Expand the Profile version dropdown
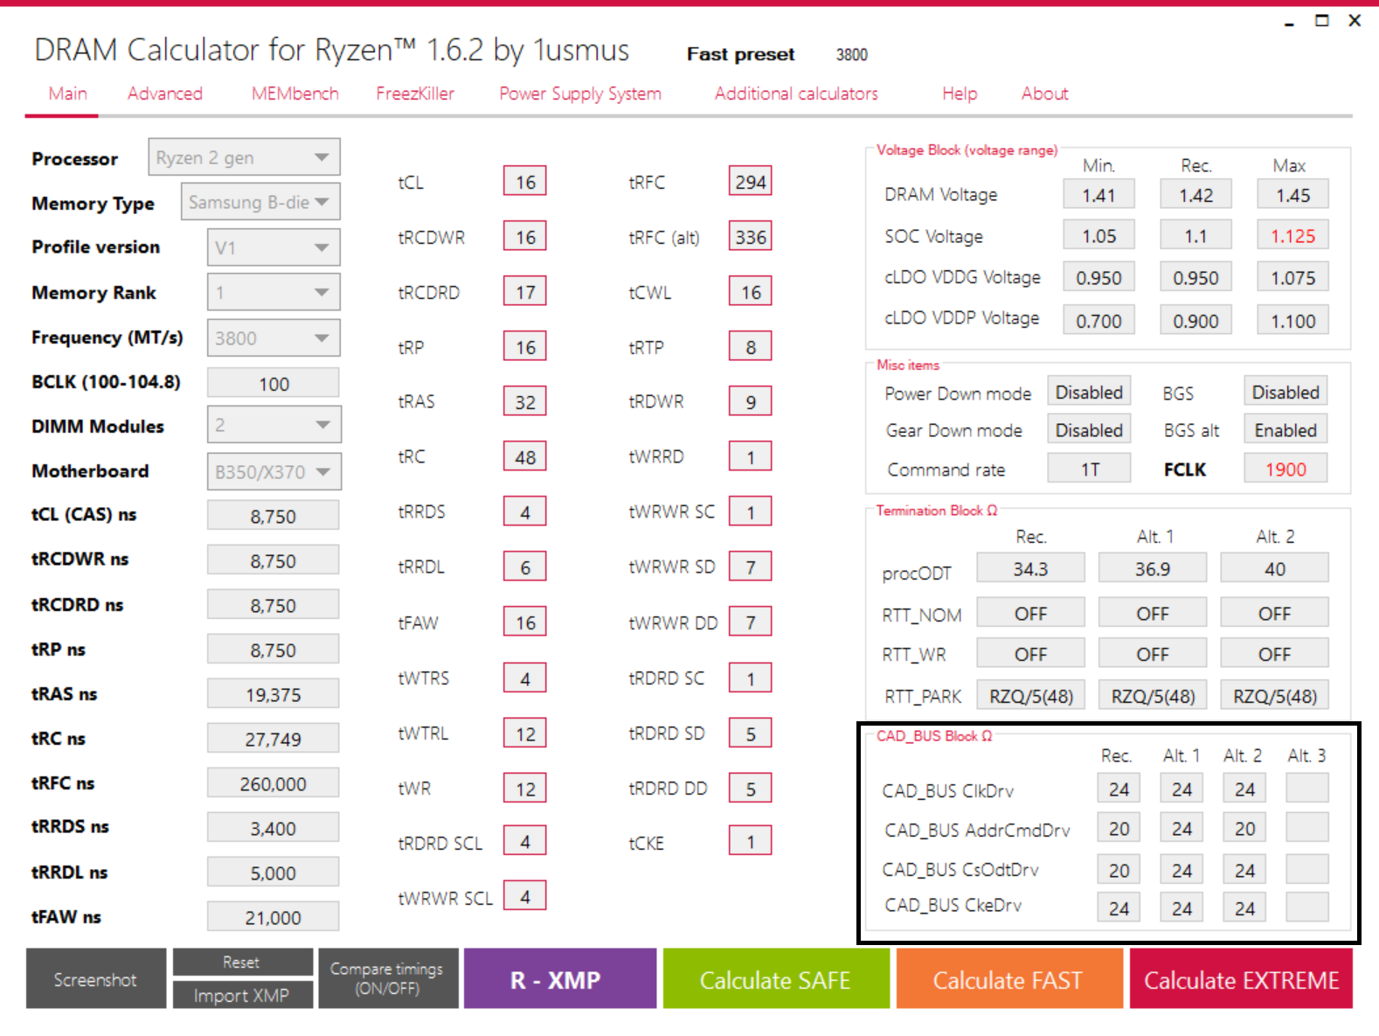The height and width of the screenshot is (1036, 1379). tap(274, 247)
